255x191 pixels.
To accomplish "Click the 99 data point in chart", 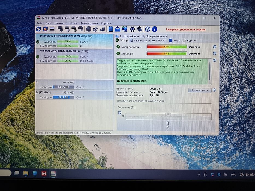I will pos(168,114).
